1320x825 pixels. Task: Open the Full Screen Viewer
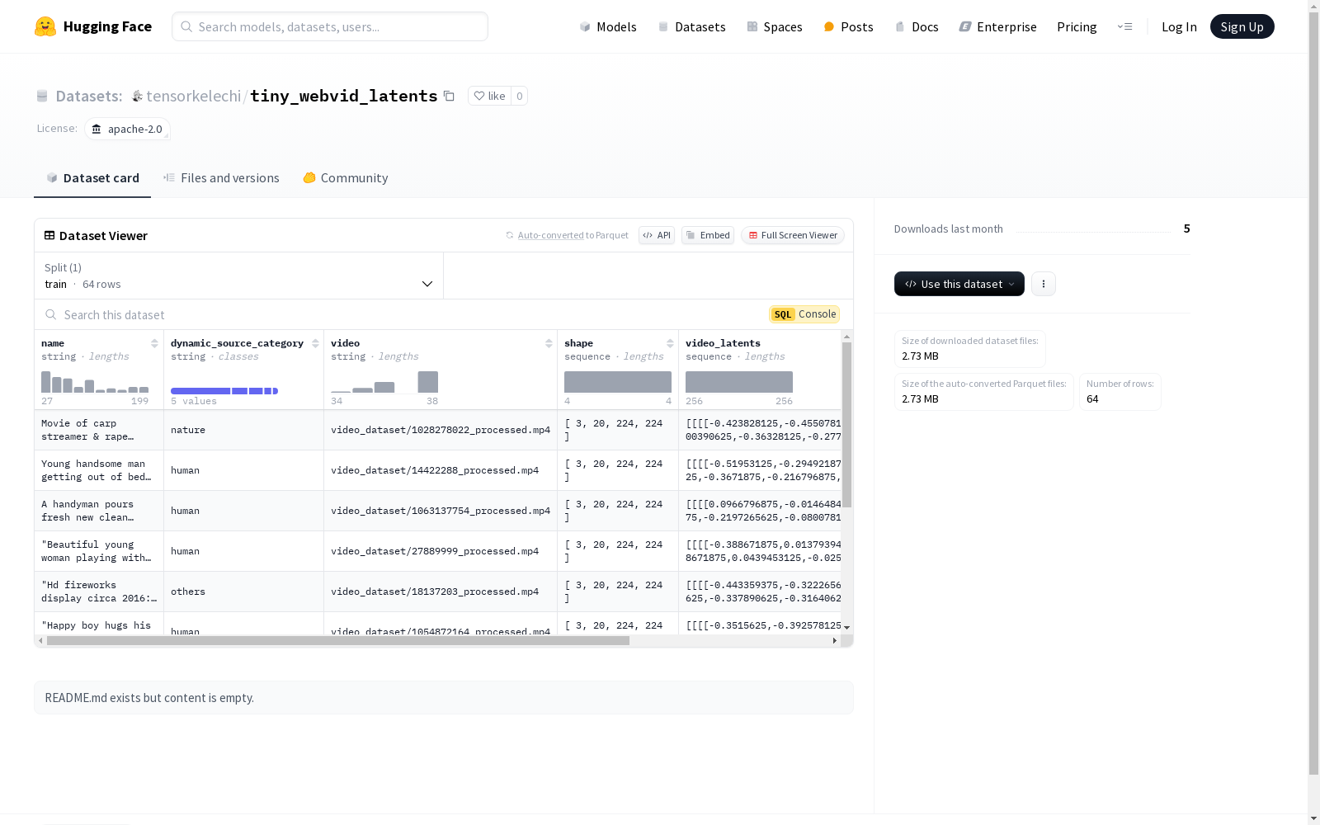click(x=793, y=235)
